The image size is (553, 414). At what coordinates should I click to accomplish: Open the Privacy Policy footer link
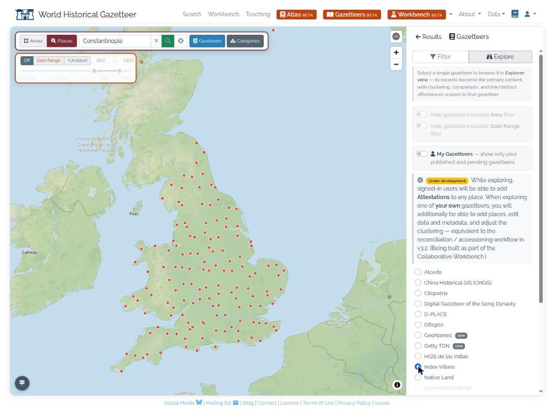point(354,403)
